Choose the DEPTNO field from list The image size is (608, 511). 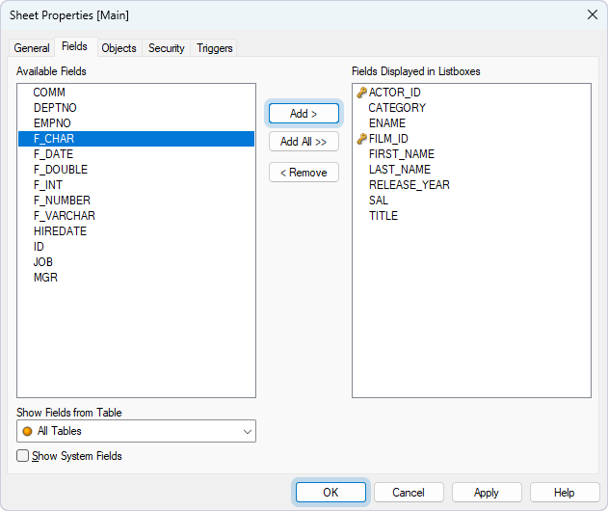(x=53, y=108)
